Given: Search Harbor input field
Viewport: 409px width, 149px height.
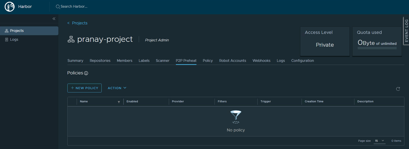Looking at the screenshot, I should tap(74, 7).
